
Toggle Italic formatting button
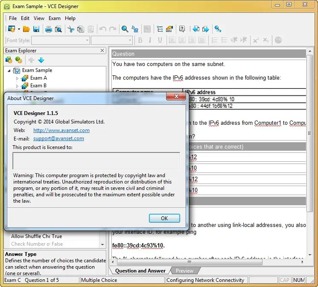150,40
